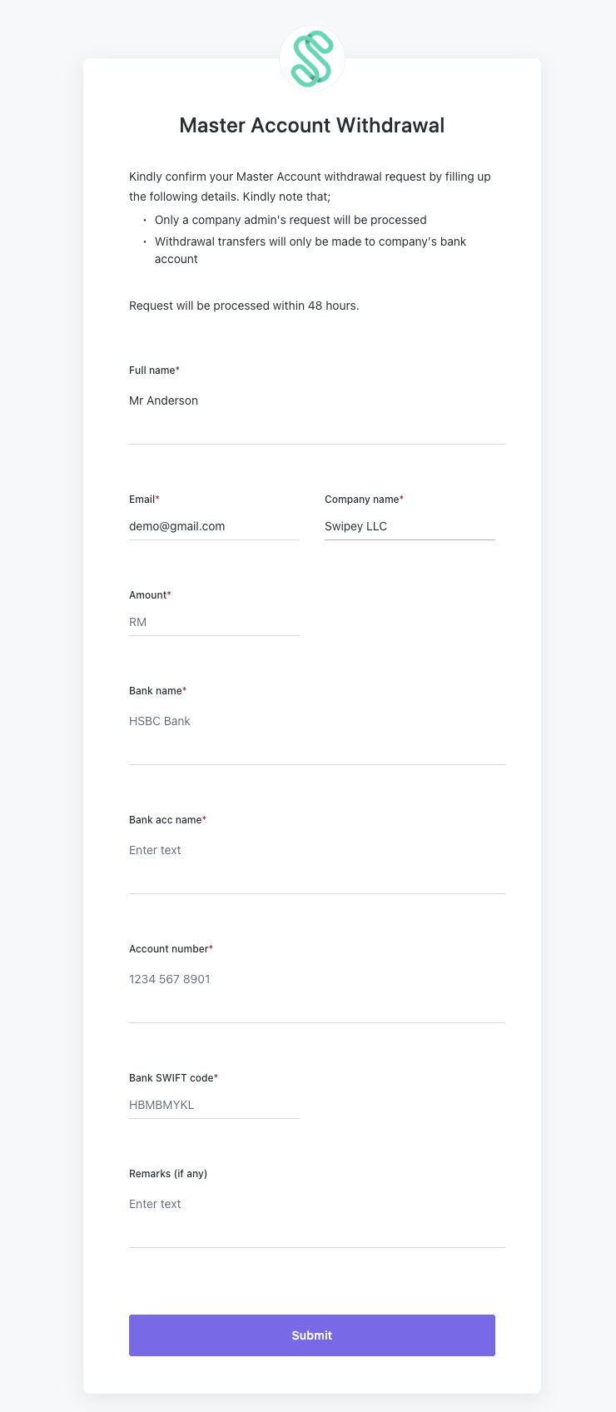Image resolution: width=616 pixels, height=1412 pixels.
Task: Submit the withdrawal form
Action: [312, 1335]
